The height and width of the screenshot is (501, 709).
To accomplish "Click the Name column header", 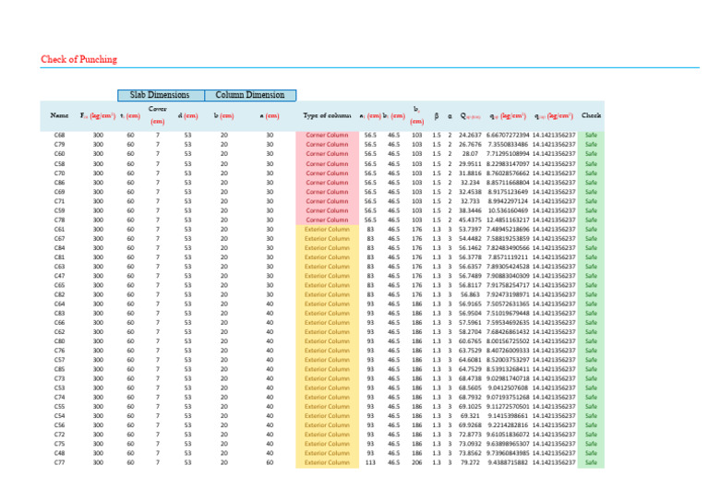I will click(59, 115).
